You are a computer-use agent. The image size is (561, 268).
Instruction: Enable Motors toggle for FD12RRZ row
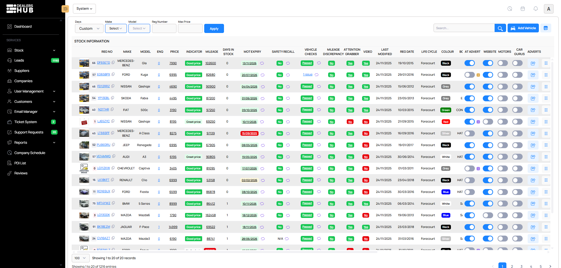pyautogui.click(x=503, y=87)
